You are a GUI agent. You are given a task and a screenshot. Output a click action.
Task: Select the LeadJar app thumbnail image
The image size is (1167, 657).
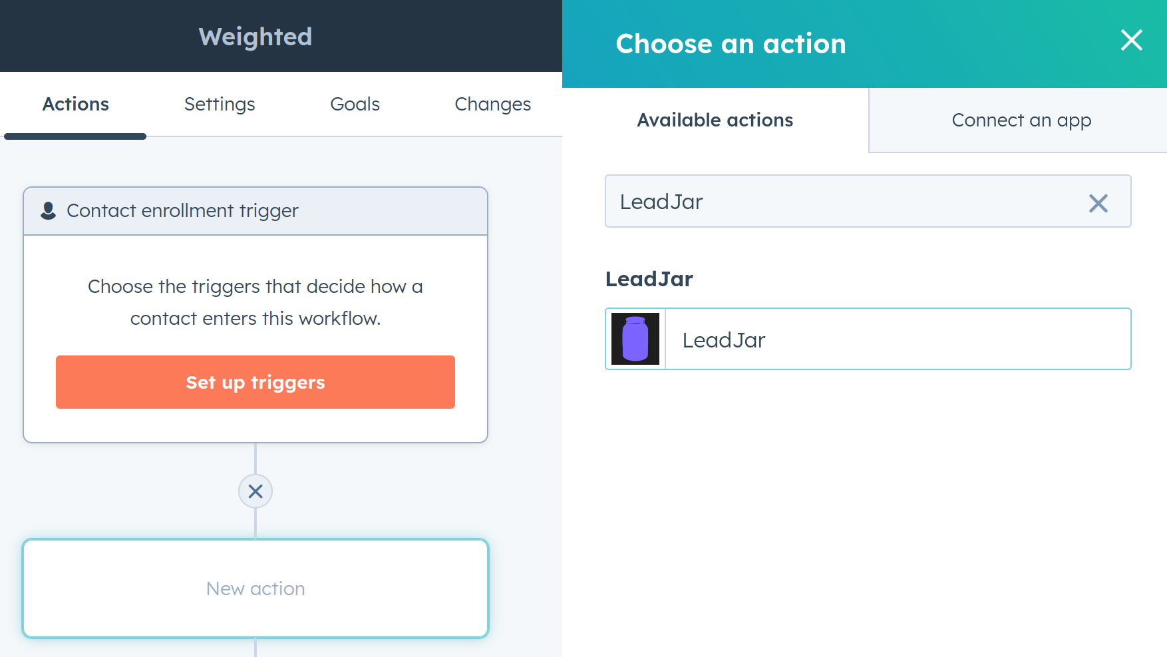(x=635, y=339)
